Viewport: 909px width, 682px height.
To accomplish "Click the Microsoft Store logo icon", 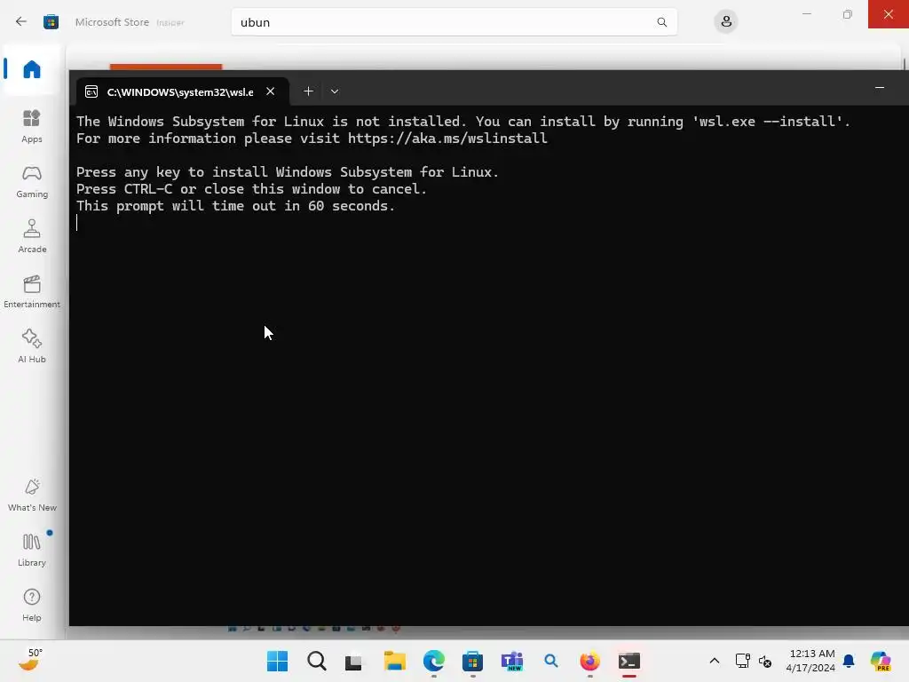I will tap(51, 22).
